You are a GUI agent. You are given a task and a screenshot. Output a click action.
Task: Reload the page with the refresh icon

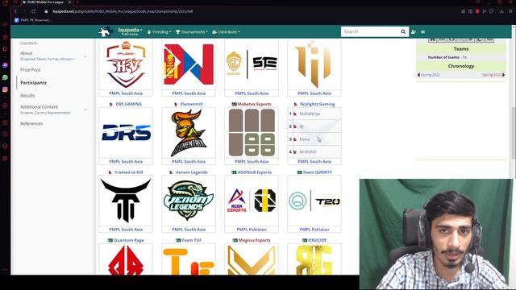click(x=34, y=11)
